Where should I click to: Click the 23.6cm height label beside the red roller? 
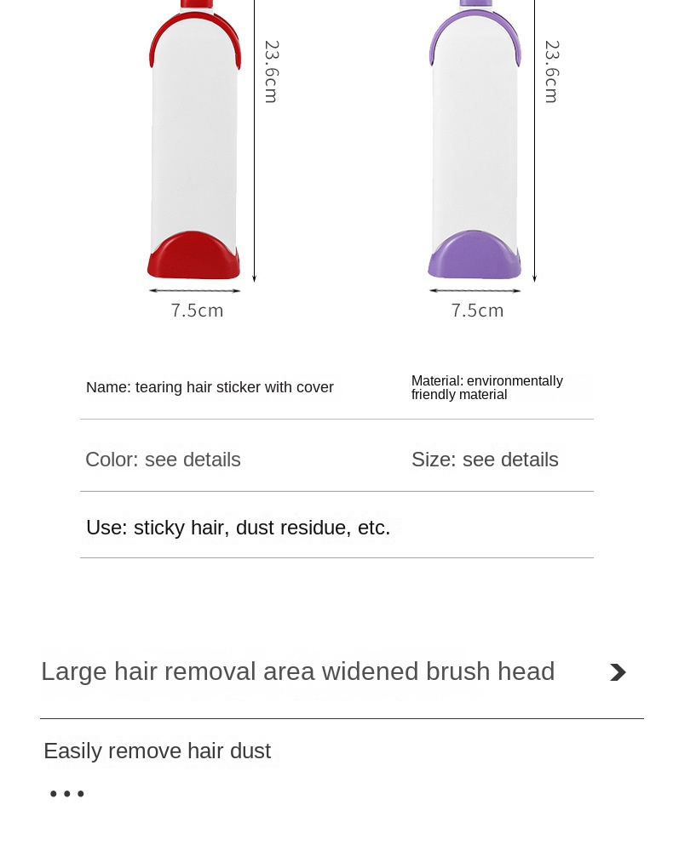[x=272, y=71]
